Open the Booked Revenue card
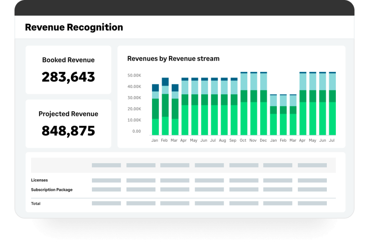Viewport: 369px width, 242px height. click(68, 70)
